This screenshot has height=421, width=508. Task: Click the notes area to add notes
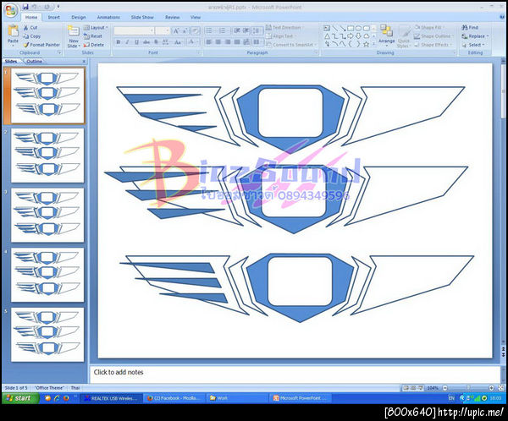point(295,375)
